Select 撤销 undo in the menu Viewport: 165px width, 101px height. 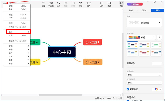coord(17,6)
